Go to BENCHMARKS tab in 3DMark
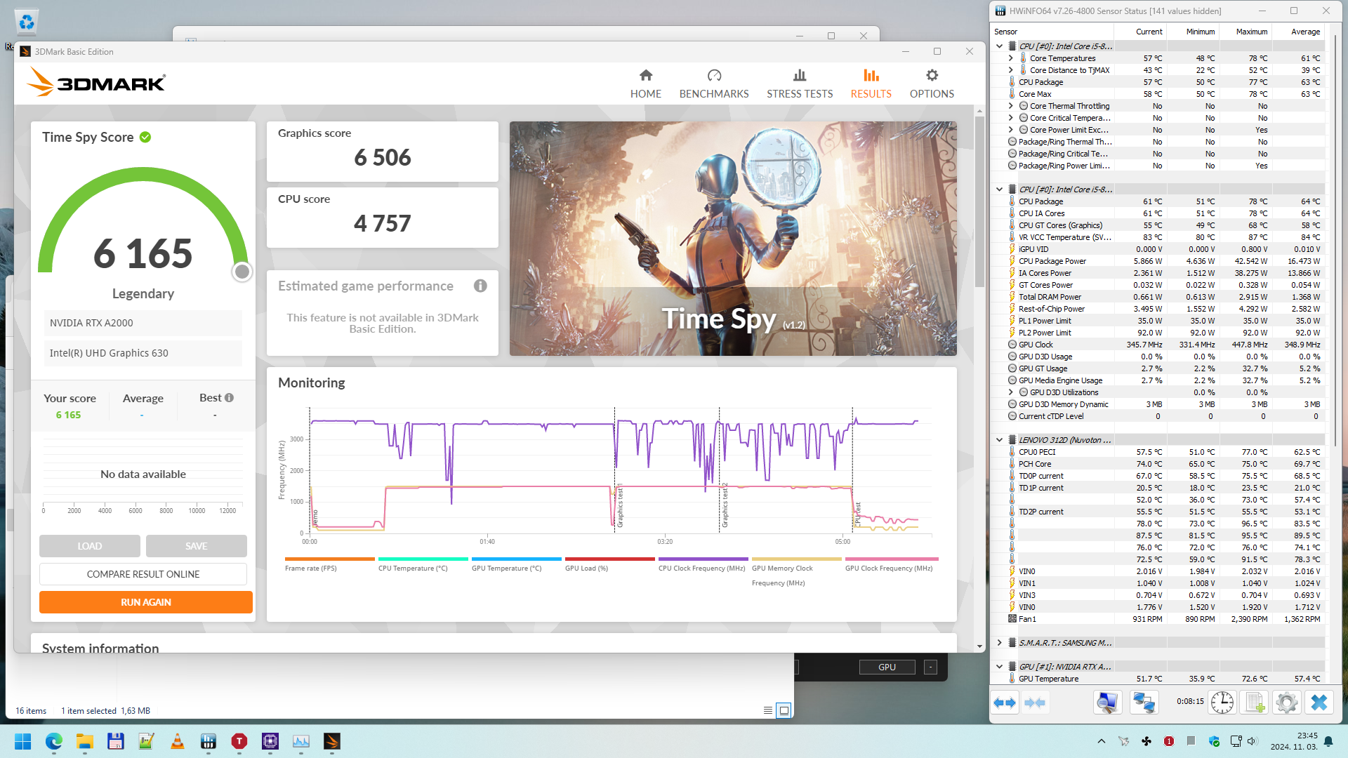 tap(713, 84)
